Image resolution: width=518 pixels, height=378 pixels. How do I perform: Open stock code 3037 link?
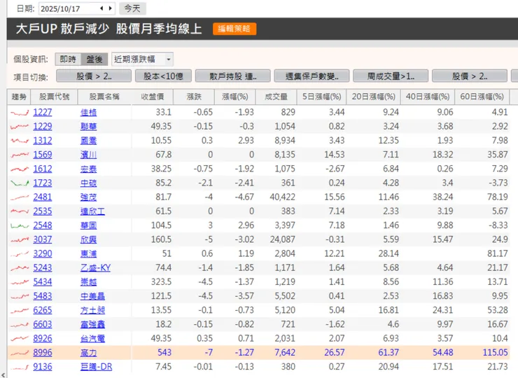pos(43,239)
